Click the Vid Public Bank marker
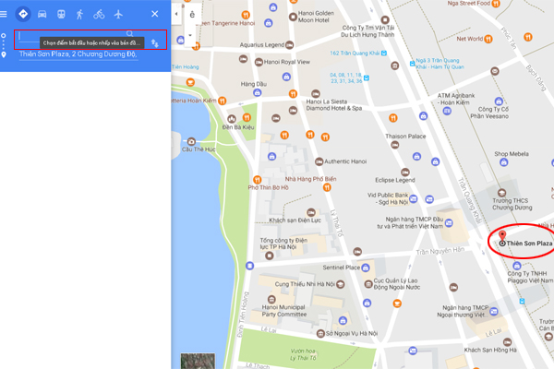This screenshot has width=554, height=369. click(x=413, y=199)
